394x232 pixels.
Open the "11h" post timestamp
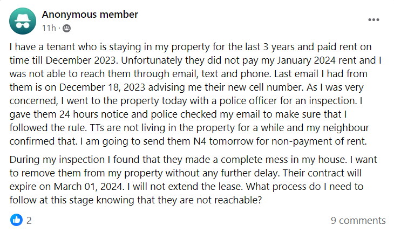49,28
